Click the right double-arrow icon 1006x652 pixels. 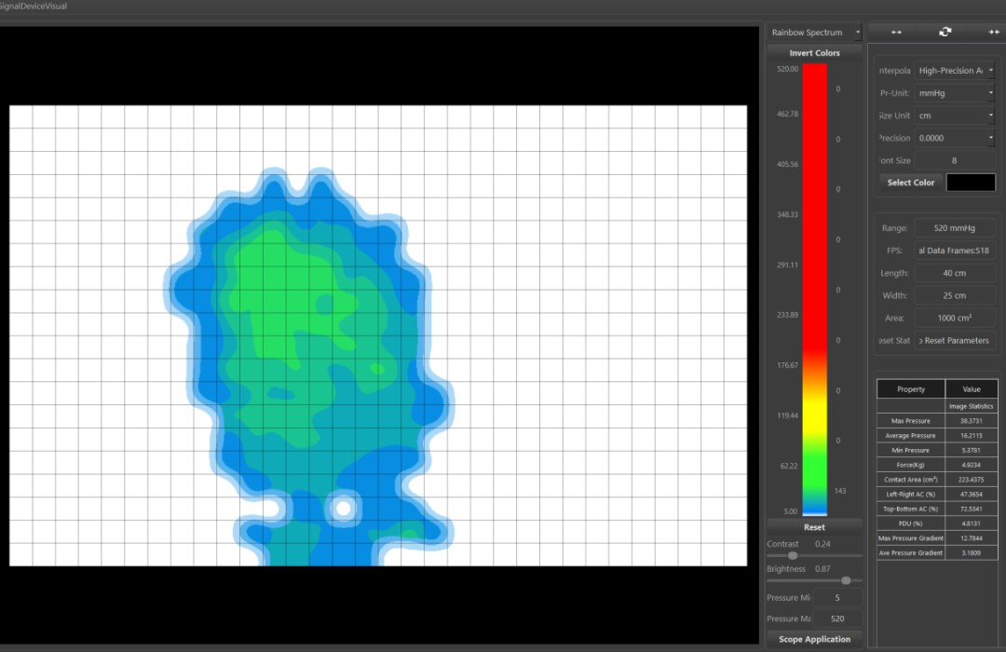coord(993,33)
